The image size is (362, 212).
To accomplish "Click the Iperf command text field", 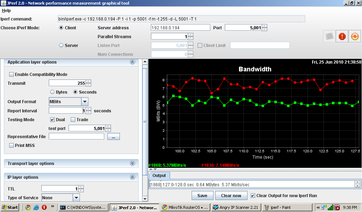I will tap(181, 19).
